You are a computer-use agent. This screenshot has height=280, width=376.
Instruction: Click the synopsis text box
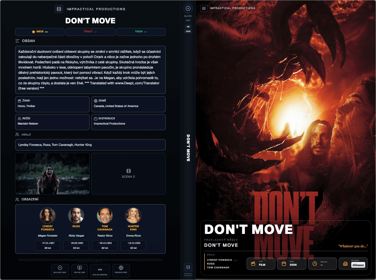90,70
